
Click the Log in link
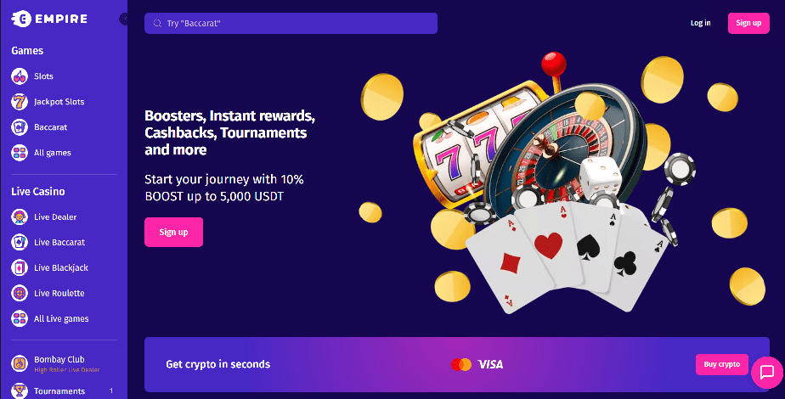(x=700, y=23)
